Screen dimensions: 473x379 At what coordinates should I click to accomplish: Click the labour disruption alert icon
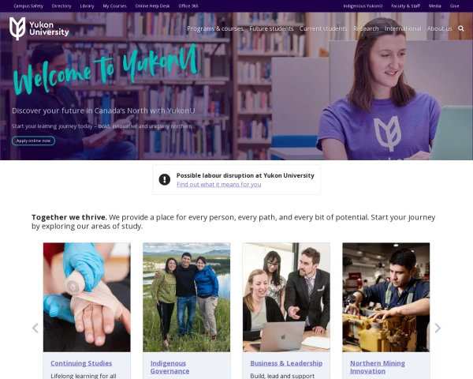165,179
